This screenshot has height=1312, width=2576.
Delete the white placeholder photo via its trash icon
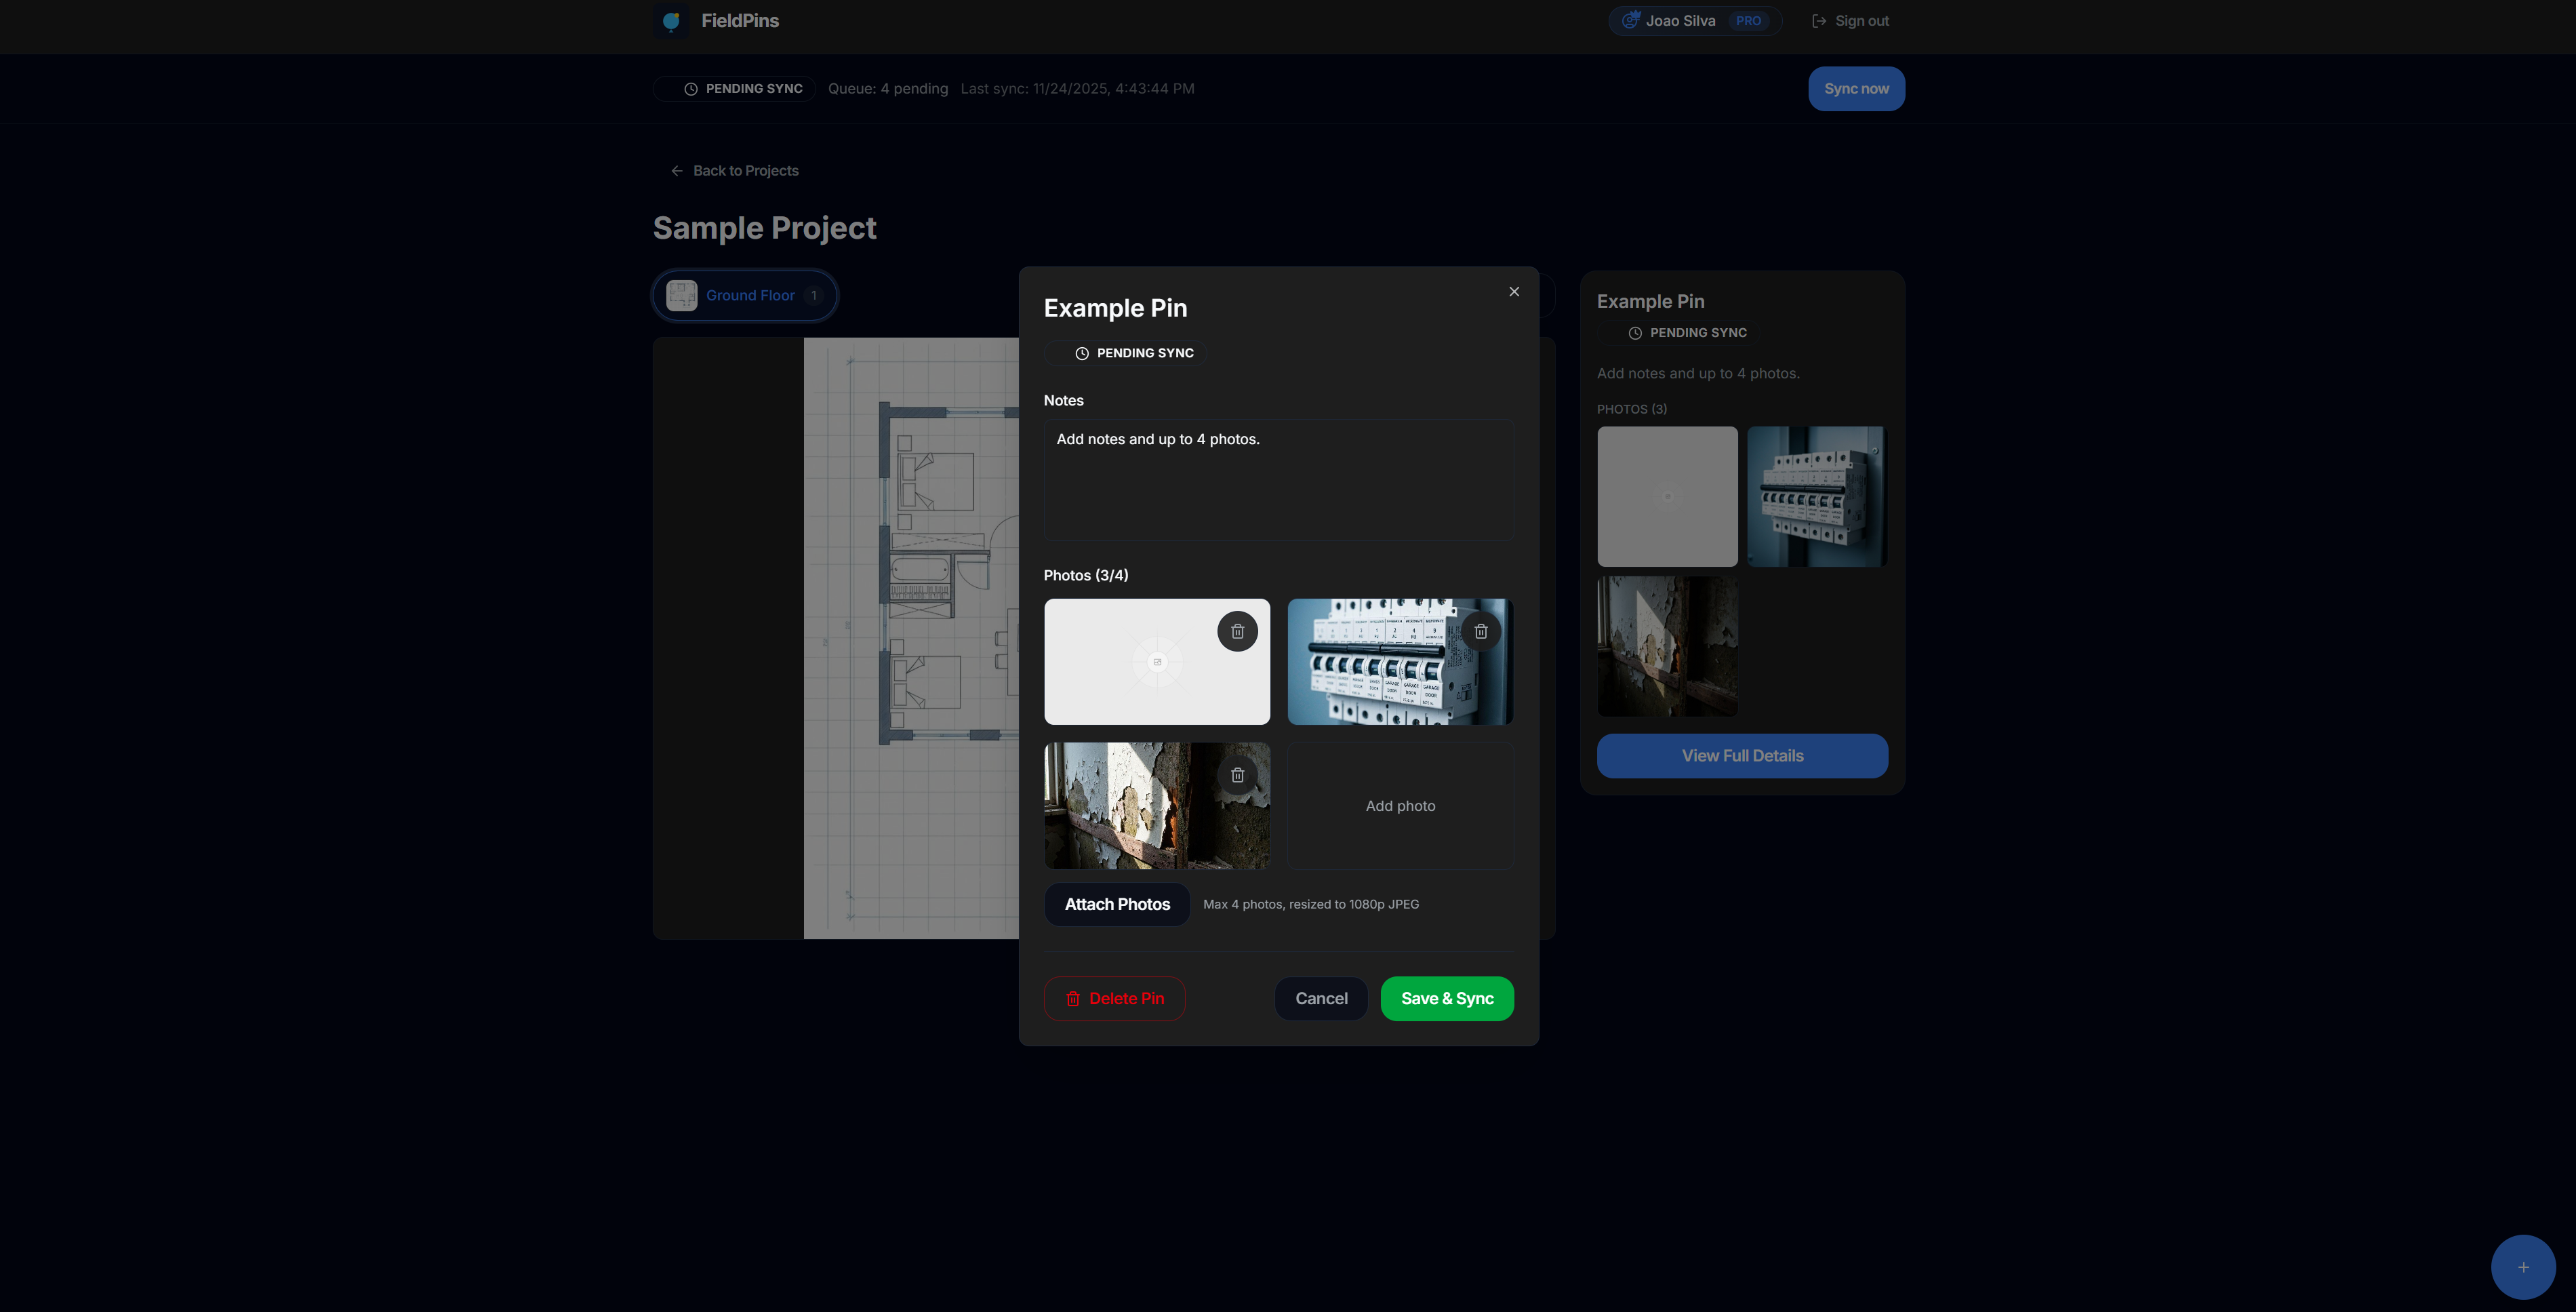[1237, 630]
